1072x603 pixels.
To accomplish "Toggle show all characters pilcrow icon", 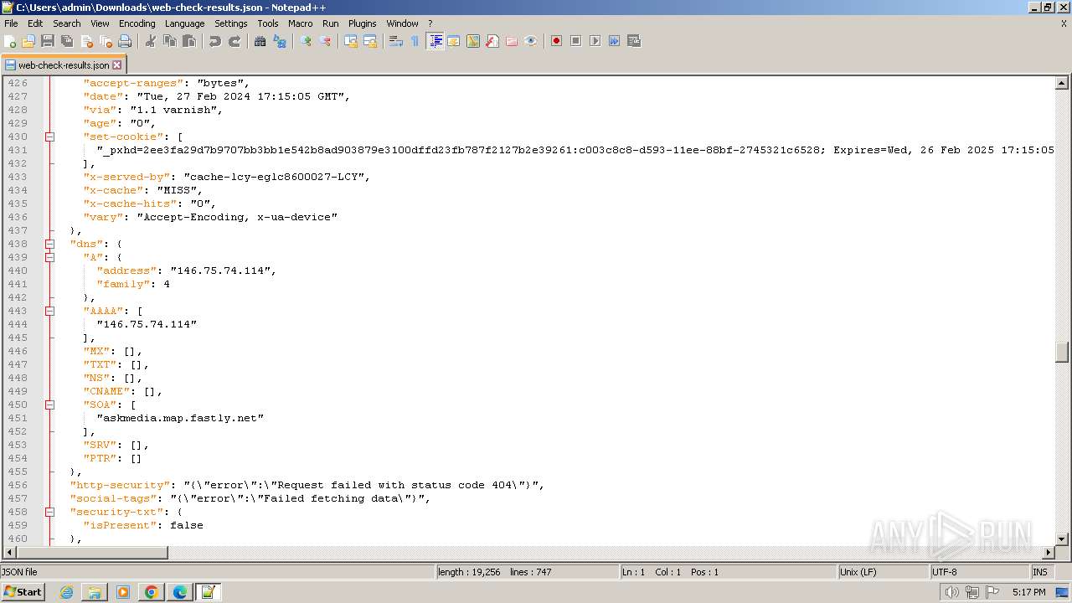I will coord(415,41).
